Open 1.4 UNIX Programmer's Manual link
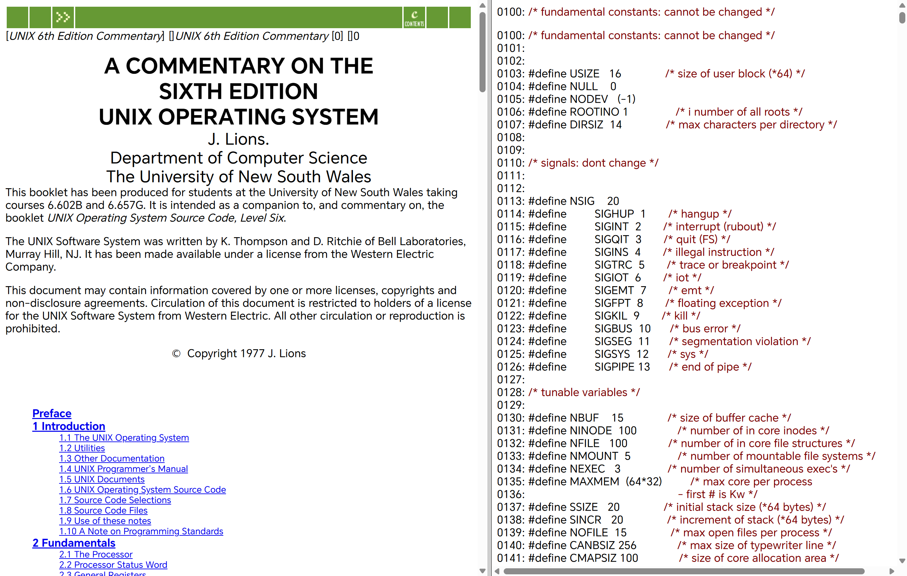The height and width of the screenshot is (576, 907). [124, 469]
